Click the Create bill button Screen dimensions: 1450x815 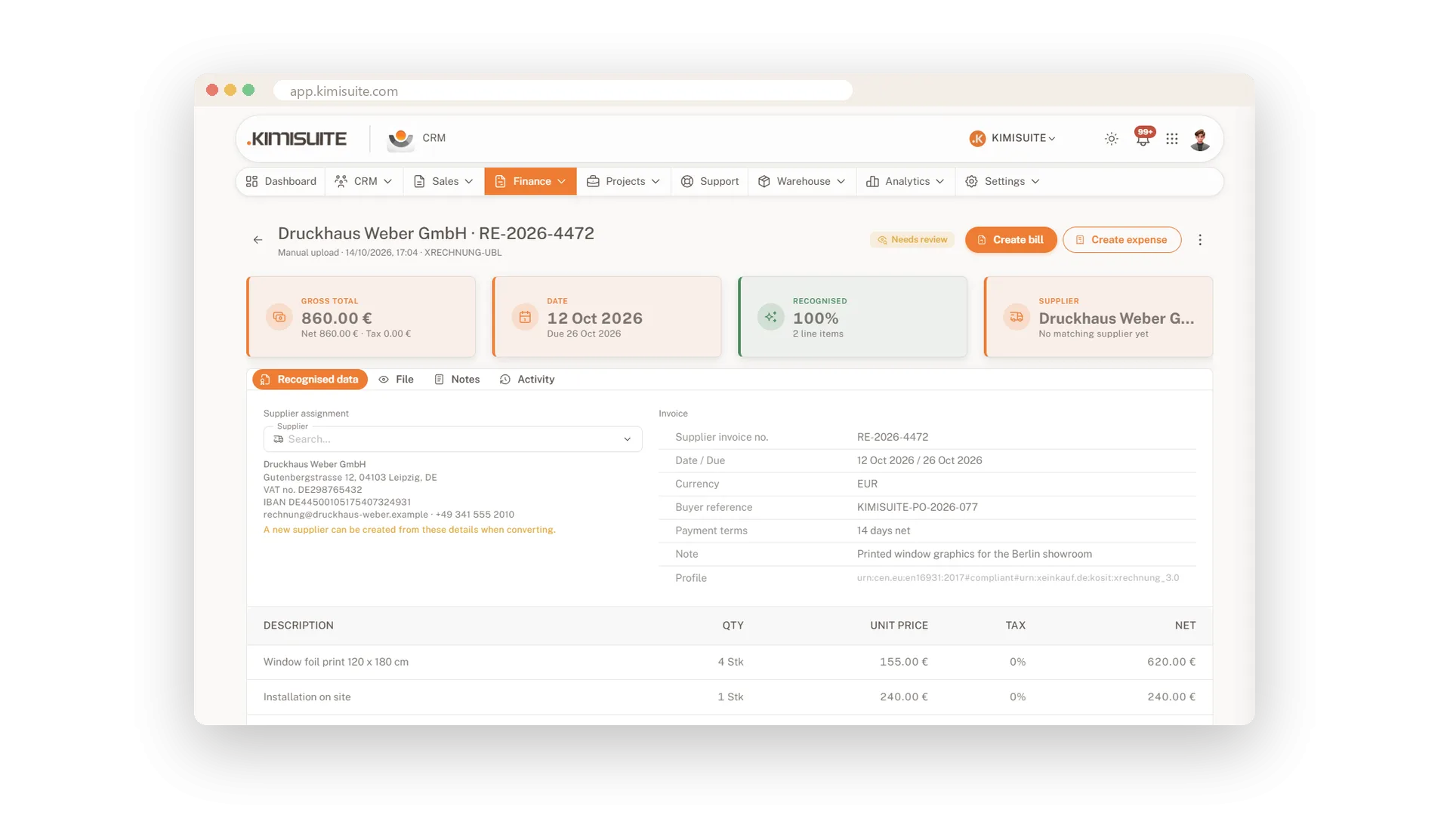click(x=1010, y=240)
